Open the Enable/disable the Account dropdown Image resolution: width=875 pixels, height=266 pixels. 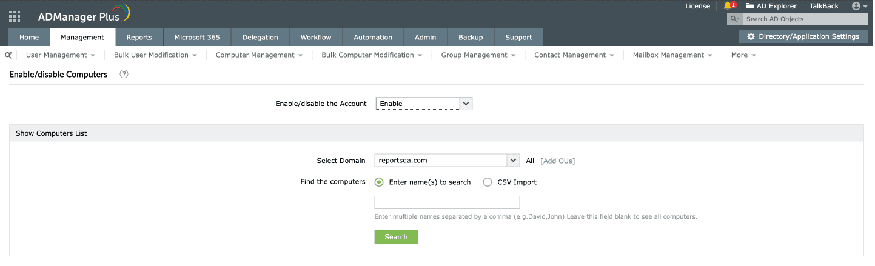point(424,104)
